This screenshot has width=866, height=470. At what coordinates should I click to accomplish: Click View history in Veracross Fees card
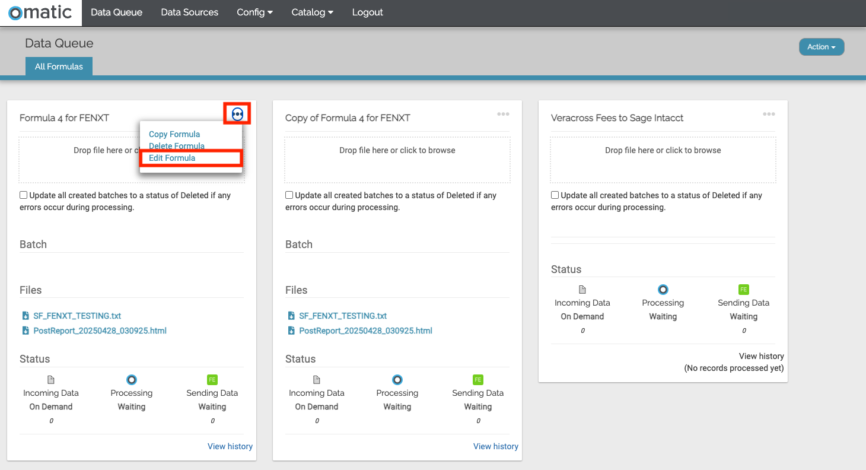click(762, 356)
